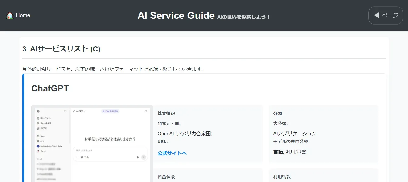Click the GPT grid icon in the sidebar
The height and width of the screenshot is (182, 408).
38,141
